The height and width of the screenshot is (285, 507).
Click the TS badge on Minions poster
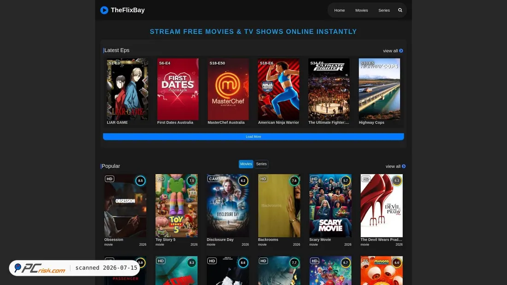[x=366, y=261]
